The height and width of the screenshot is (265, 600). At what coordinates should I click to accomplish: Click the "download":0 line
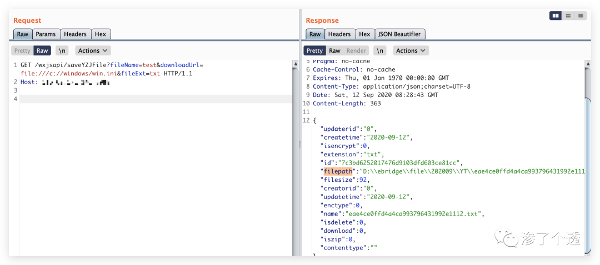pyautogui.click(x=344, y=231)
